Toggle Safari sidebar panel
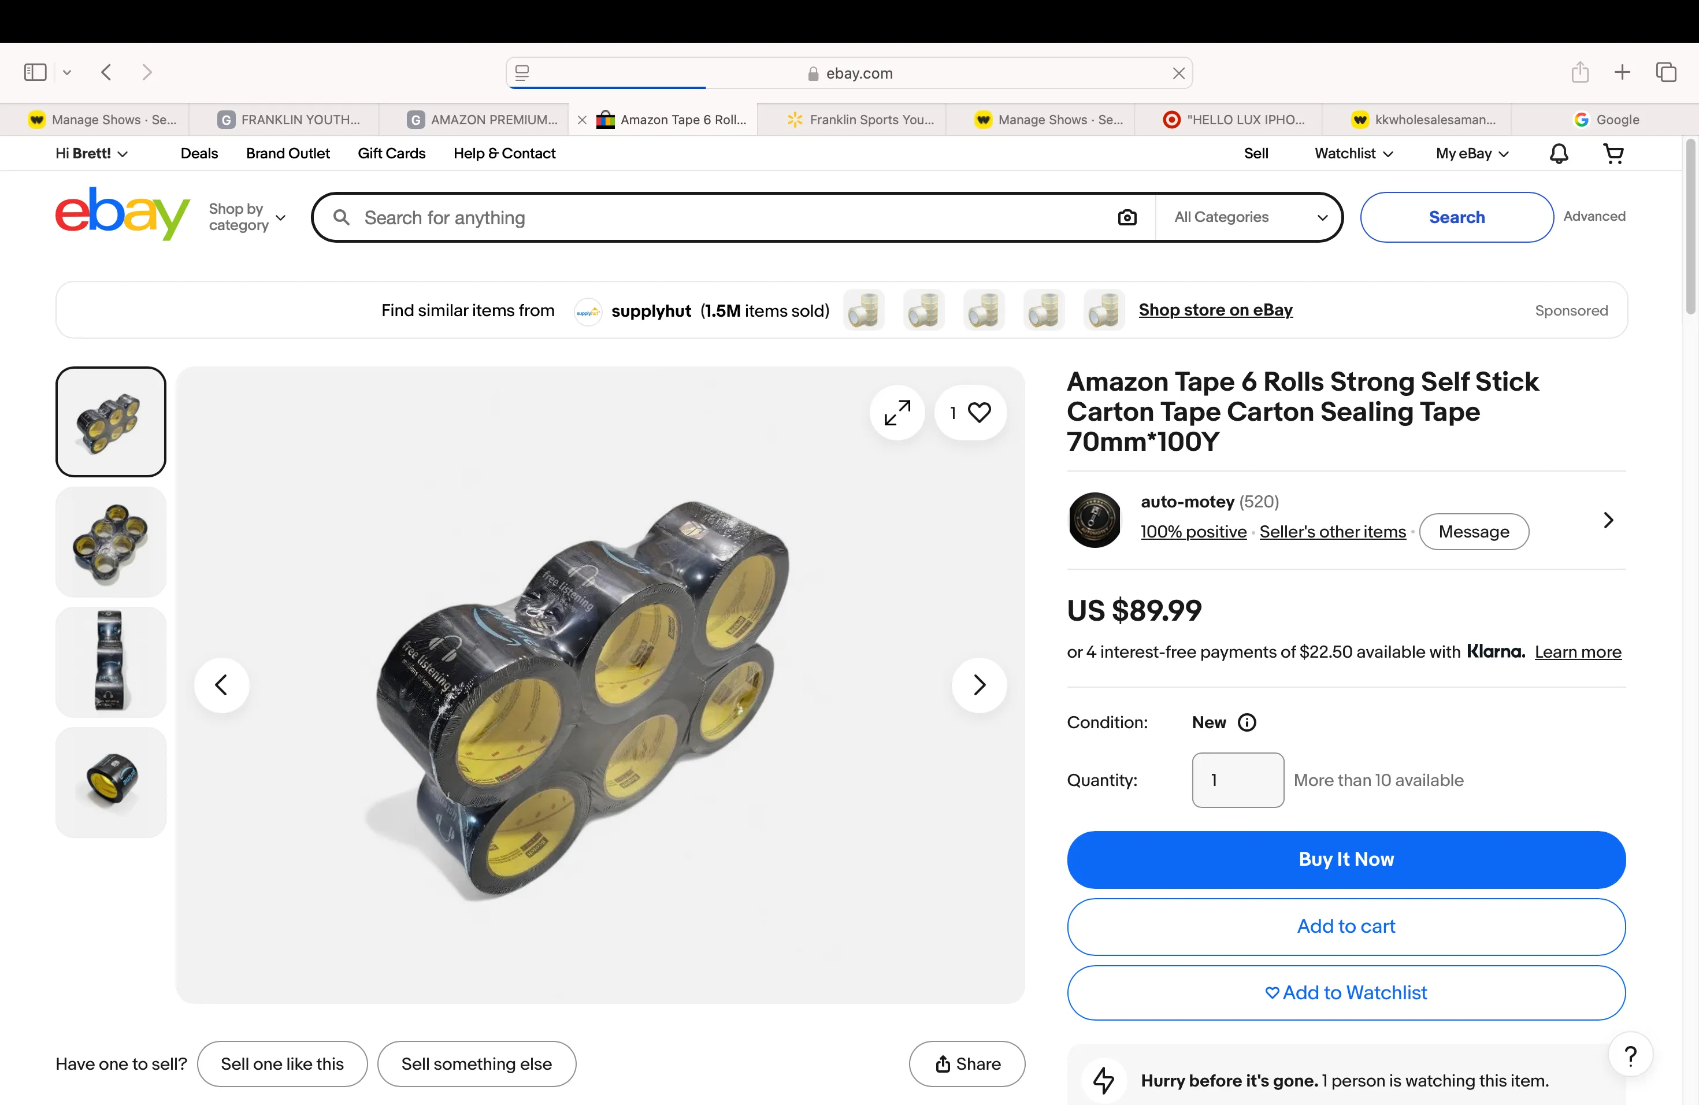The height and width of the screenshot is (1105, 1699). [35, 72]
